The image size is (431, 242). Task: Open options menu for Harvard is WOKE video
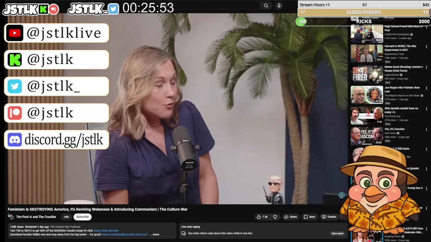click(x=427, y=46)
